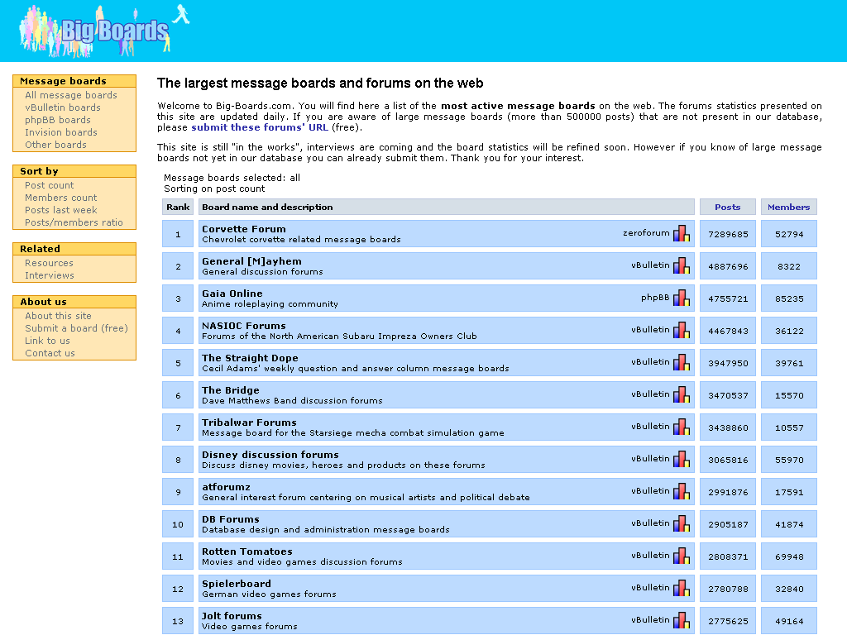
Task: Open statistics chart icon for NASIOC Forums
Action: coord(682,330)
